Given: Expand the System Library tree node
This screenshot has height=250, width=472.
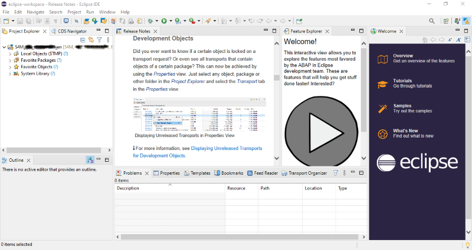Looking at the screenshot, I should [10, 74].
